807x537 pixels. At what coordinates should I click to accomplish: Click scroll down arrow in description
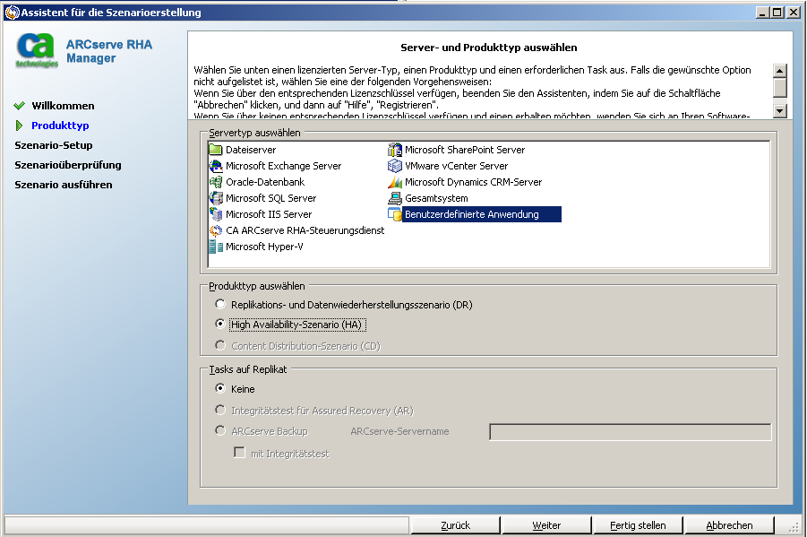(x=780, y=111)
